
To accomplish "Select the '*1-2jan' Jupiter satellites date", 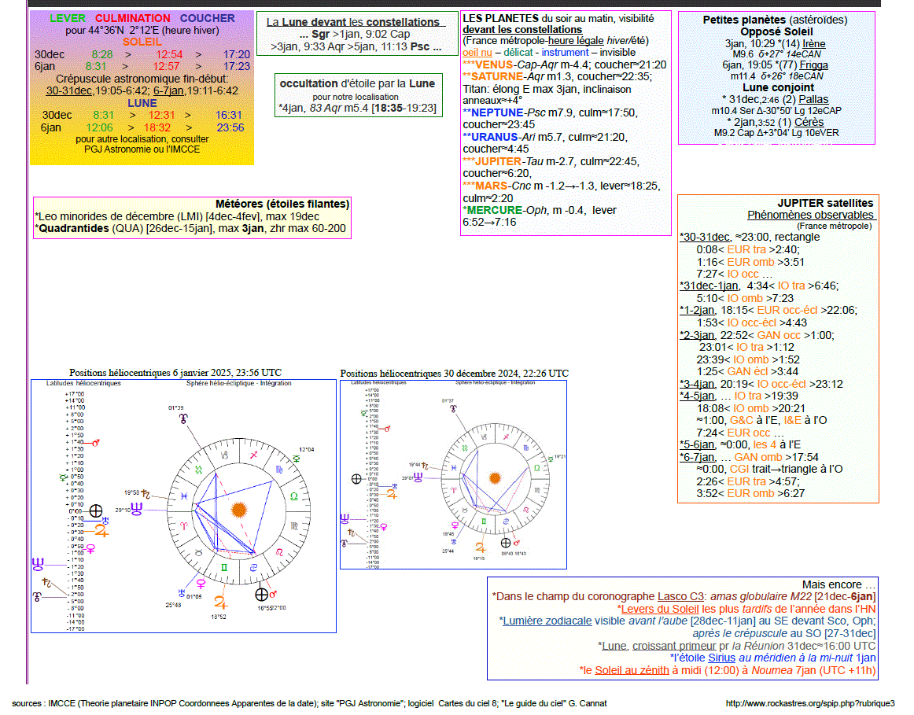I will tap(697, 311).
